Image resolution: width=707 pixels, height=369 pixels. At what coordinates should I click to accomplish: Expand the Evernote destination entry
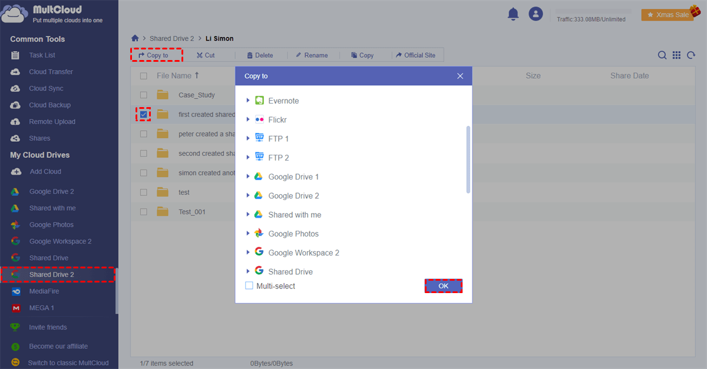click(247, 100)
